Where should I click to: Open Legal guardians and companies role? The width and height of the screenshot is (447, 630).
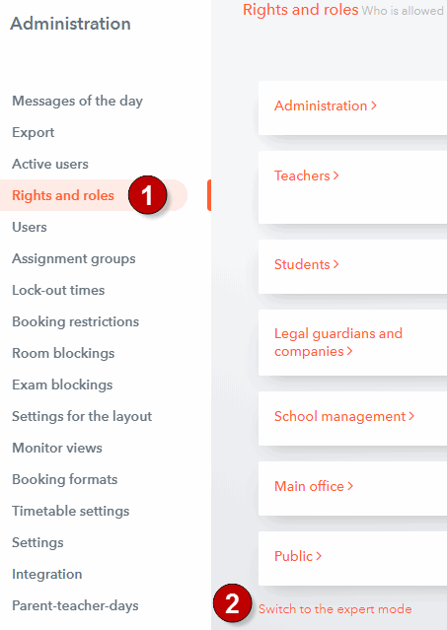tap(338, 342)
